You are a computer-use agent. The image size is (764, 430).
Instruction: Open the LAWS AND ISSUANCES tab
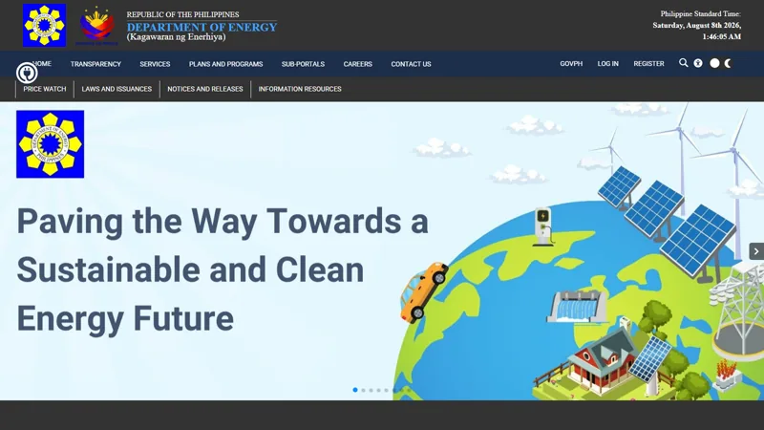point(117,89)
